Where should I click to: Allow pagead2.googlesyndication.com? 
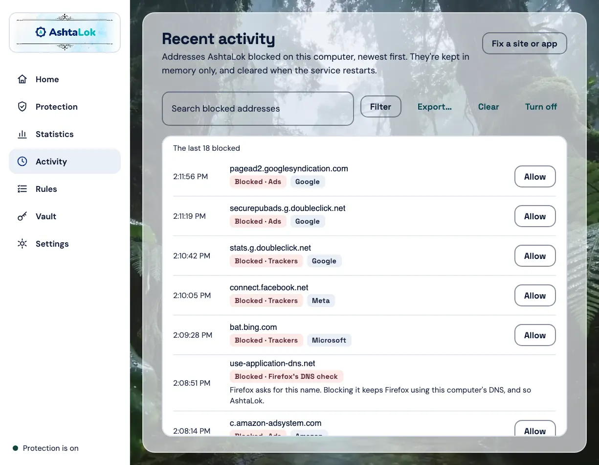535,177
